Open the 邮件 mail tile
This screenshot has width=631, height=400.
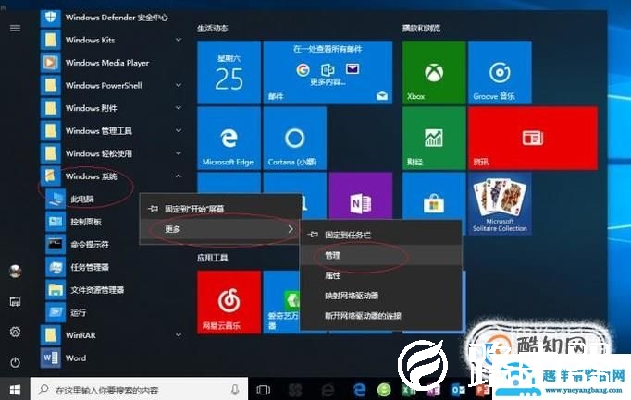coord(328,72)
